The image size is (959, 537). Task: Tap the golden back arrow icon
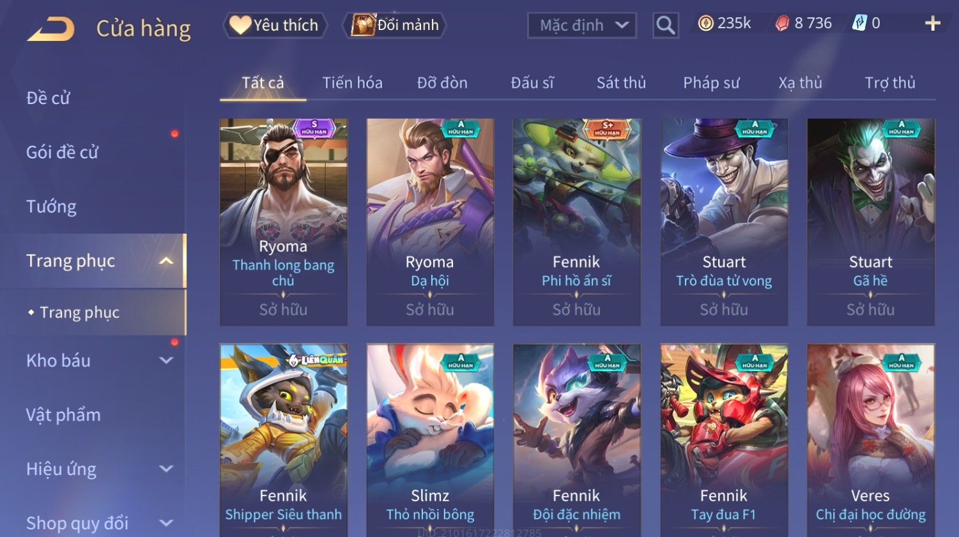[x=50, y=29]
